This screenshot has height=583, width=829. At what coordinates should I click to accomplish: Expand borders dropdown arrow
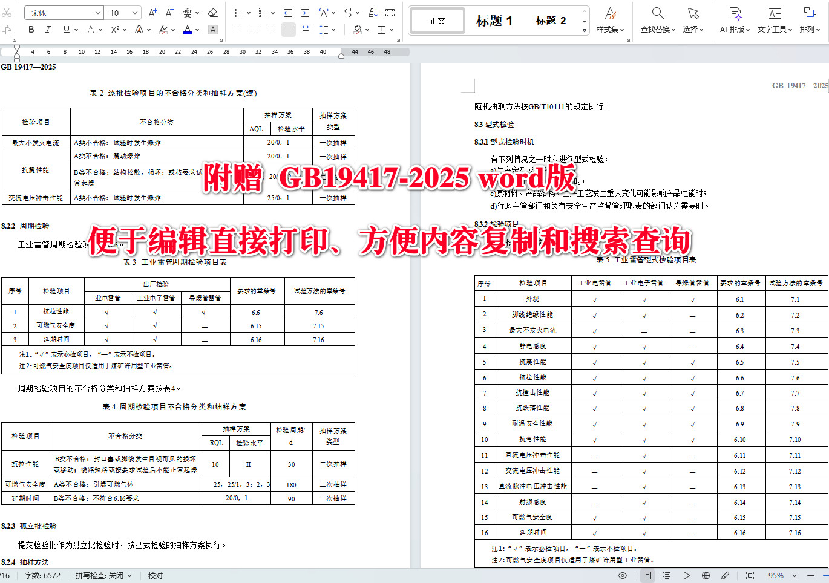click(x=391, y=30)
